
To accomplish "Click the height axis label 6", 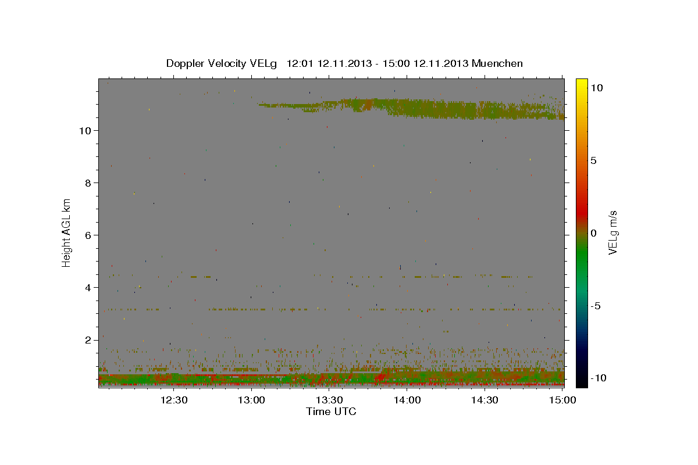I will tap(89, 235).
